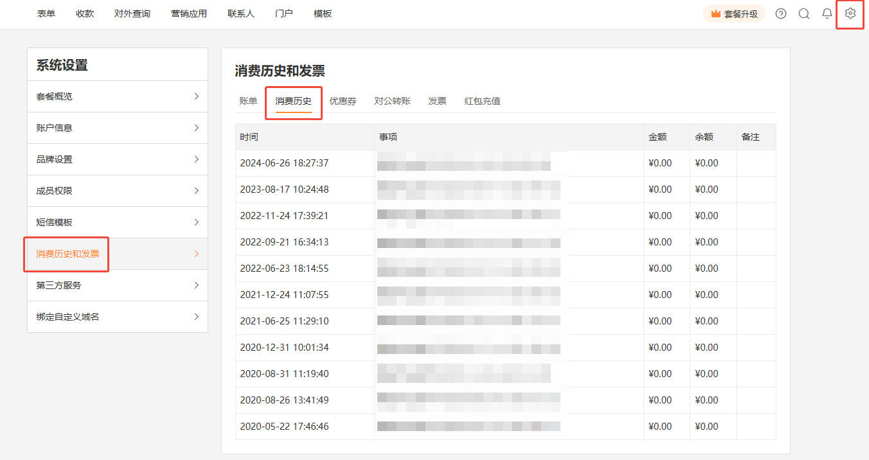Click the chevron beside 绑定自定义域名
869x460 pixels.
[197, 317]
